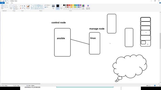This screenshot has height=90, width=161.
Task: Click the 'ansible' text on canvas
Action: click(61, 38)
